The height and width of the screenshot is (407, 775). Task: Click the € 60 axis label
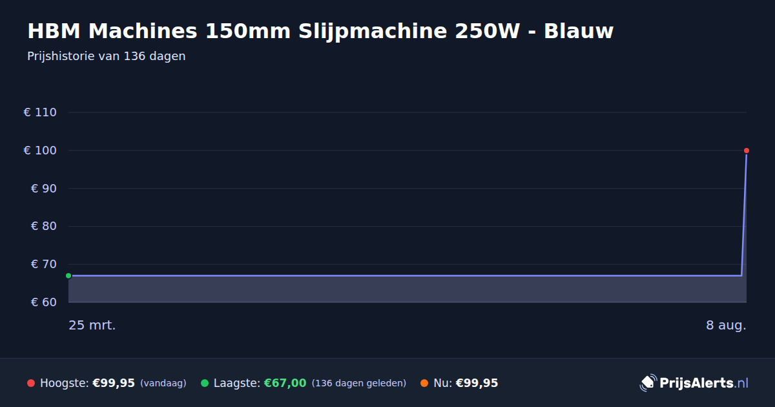(44, 302)
